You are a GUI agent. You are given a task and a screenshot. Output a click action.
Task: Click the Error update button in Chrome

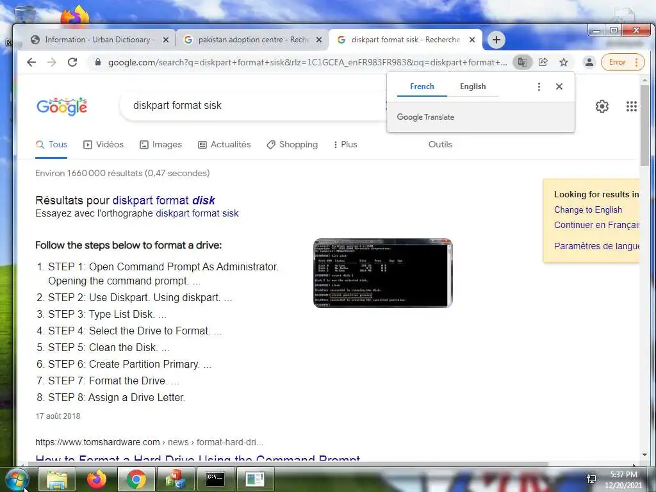[x=623, y=62]
